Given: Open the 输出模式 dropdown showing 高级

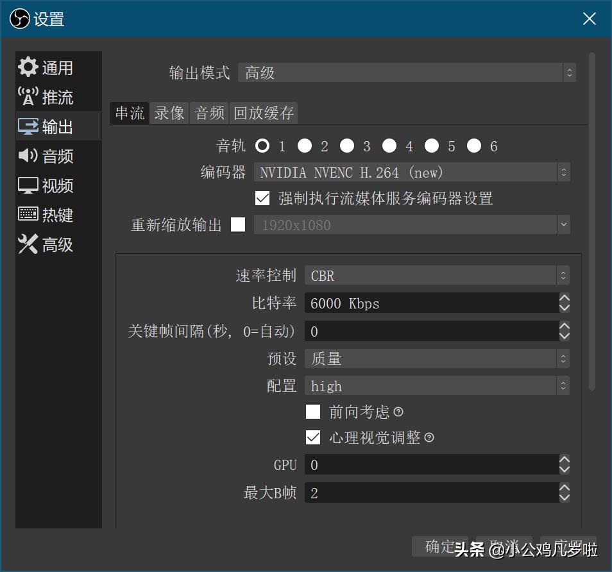Looking at the screenshot, I should click(x=407, y=72).
